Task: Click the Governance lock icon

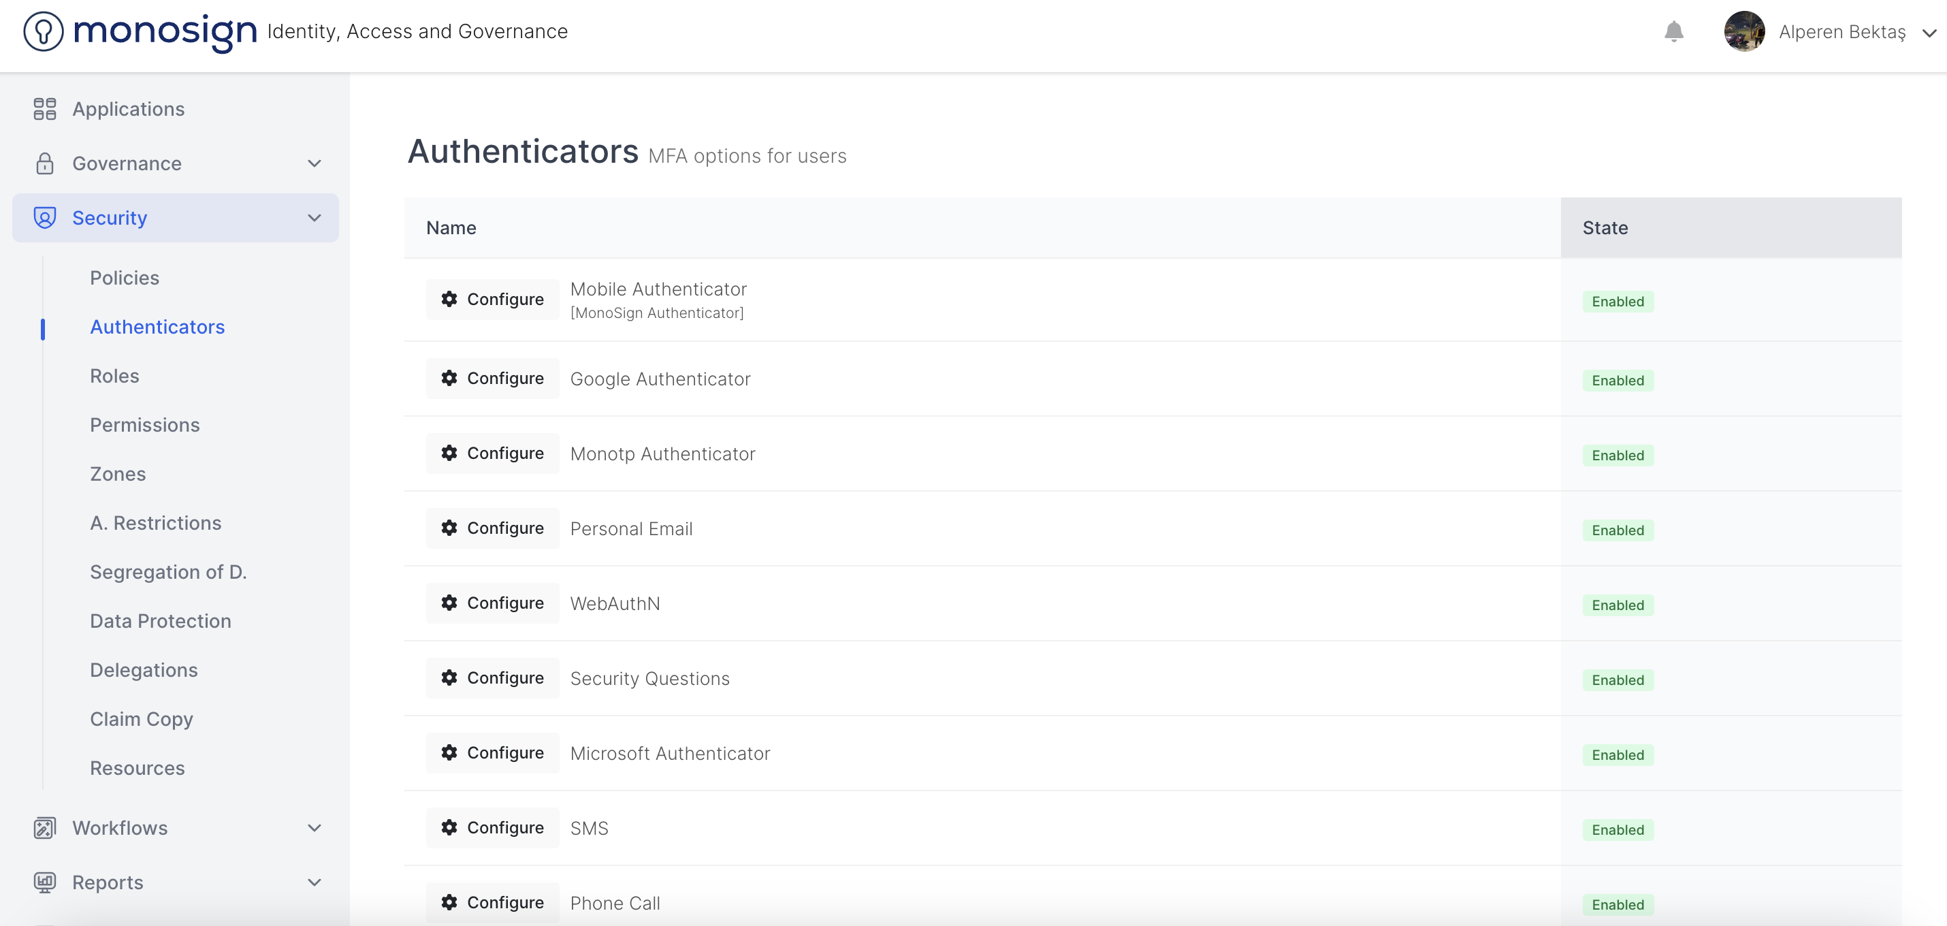Action: 45,163
